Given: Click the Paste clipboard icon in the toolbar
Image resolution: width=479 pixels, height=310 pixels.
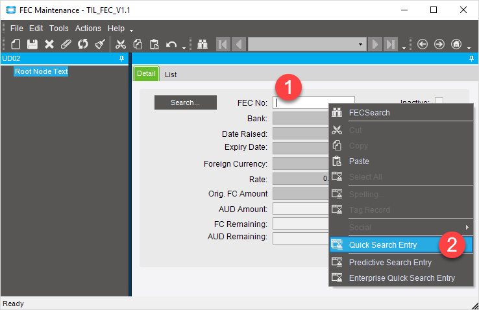Looking at the screenshot, I should (154, 44).
